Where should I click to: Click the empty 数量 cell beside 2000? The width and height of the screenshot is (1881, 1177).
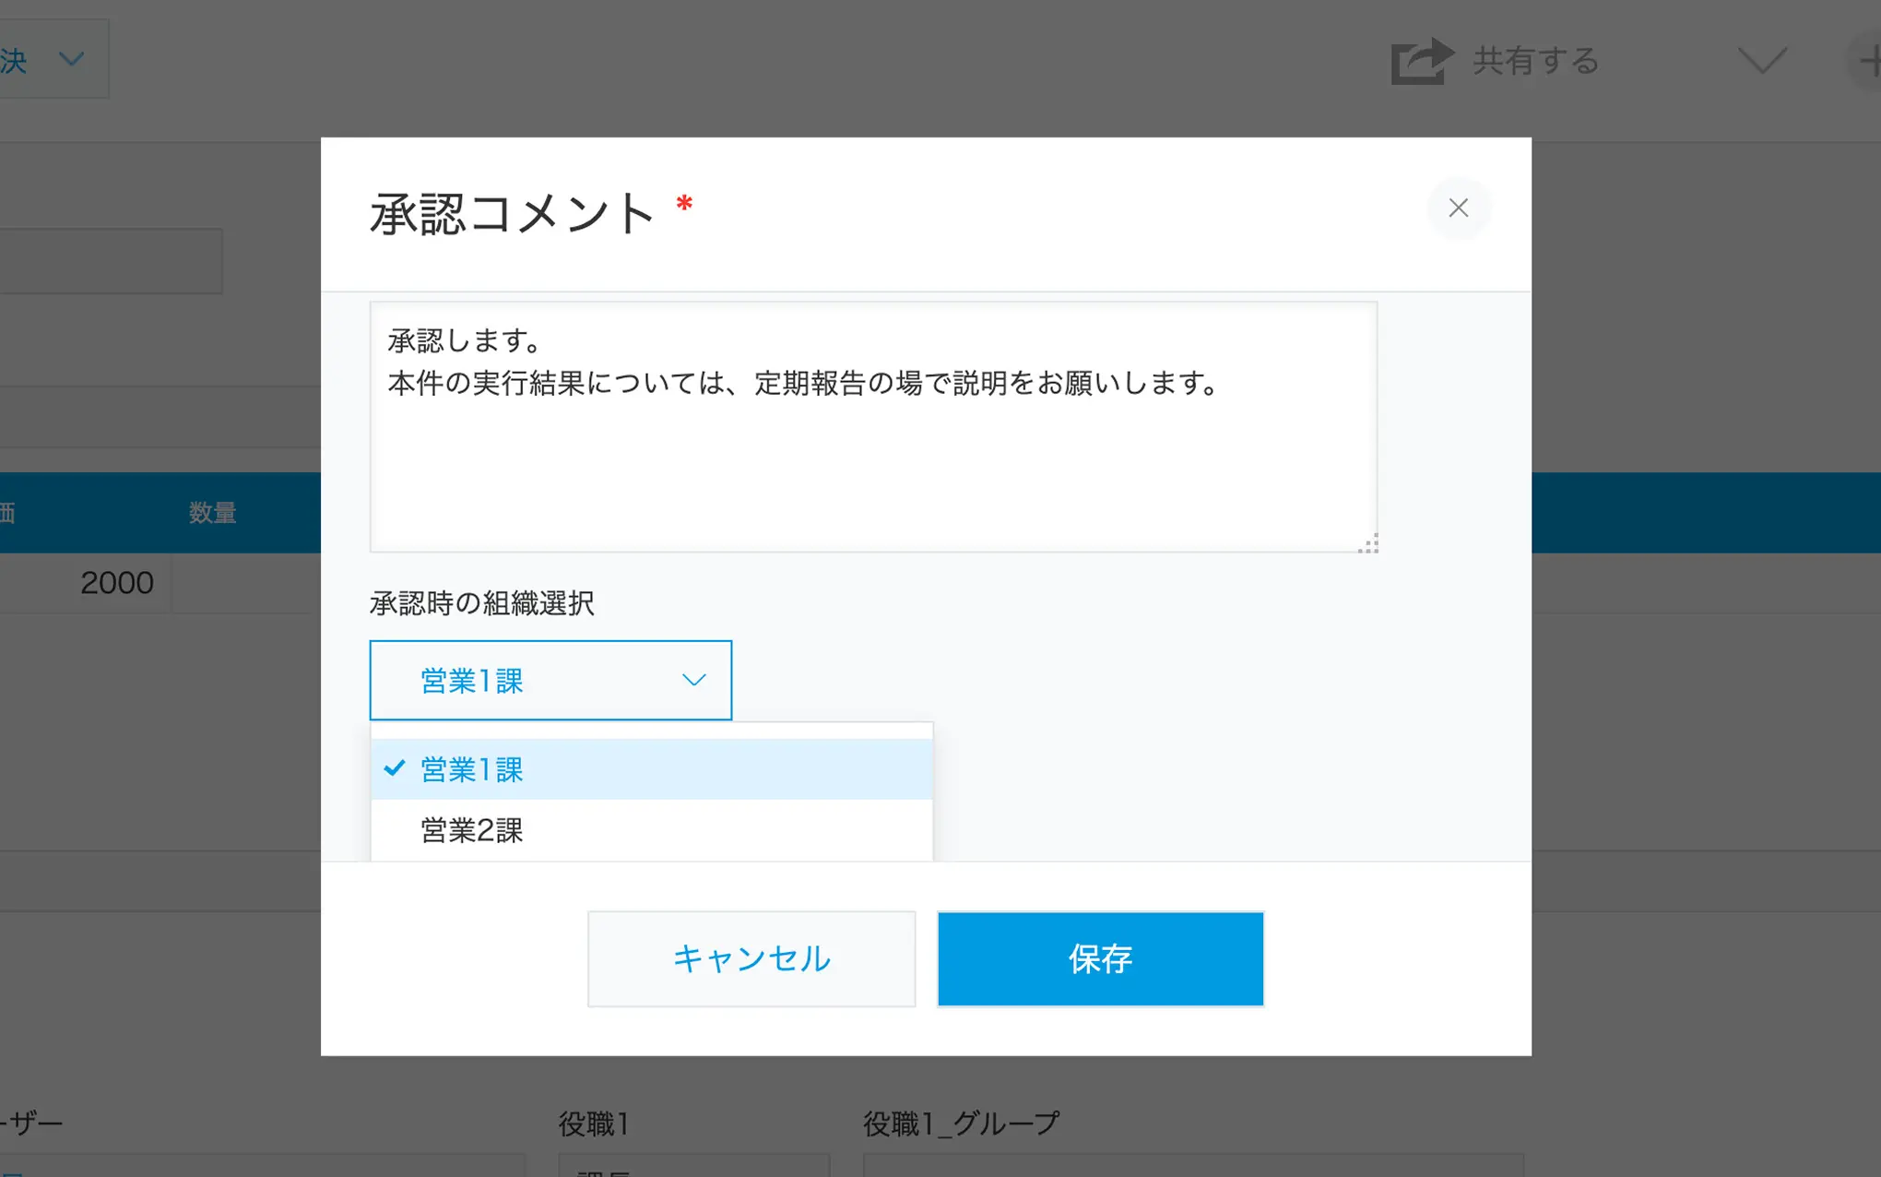(x=245, y=583)
